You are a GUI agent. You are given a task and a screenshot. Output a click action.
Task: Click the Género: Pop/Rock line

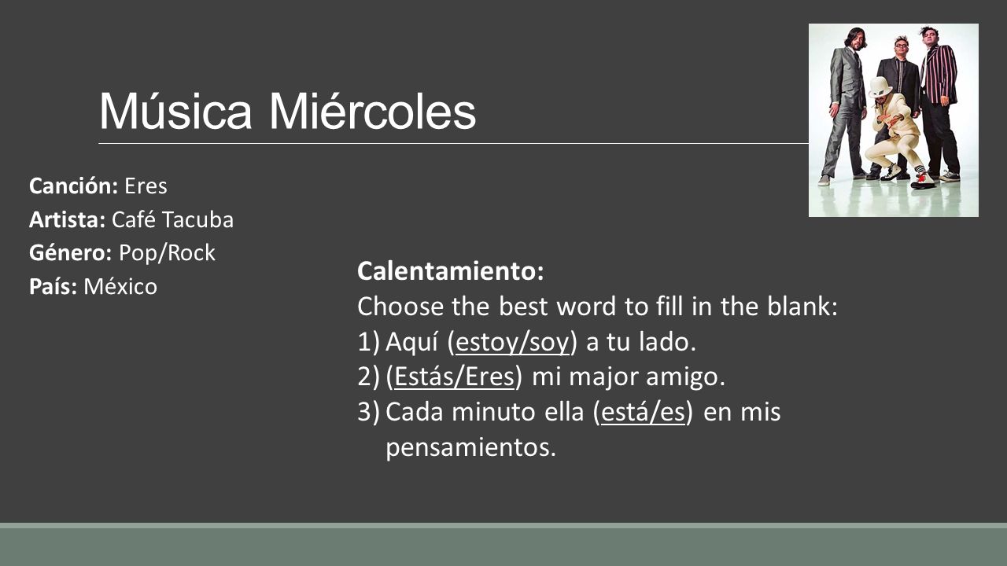[122, 253]
